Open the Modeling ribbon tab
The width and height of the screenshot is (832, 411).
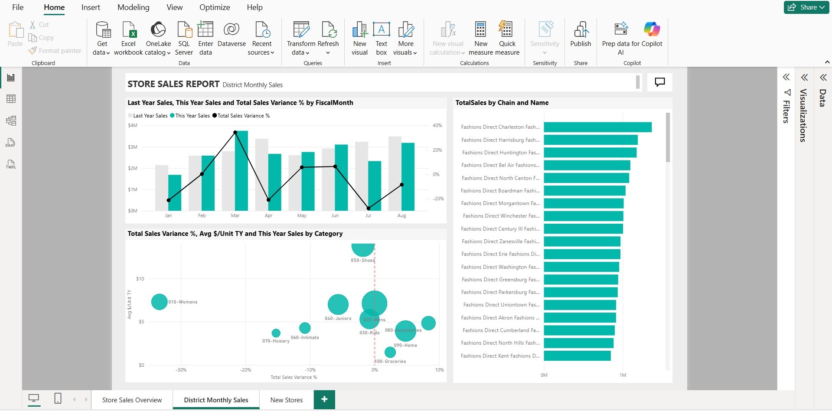pos(133,7)
